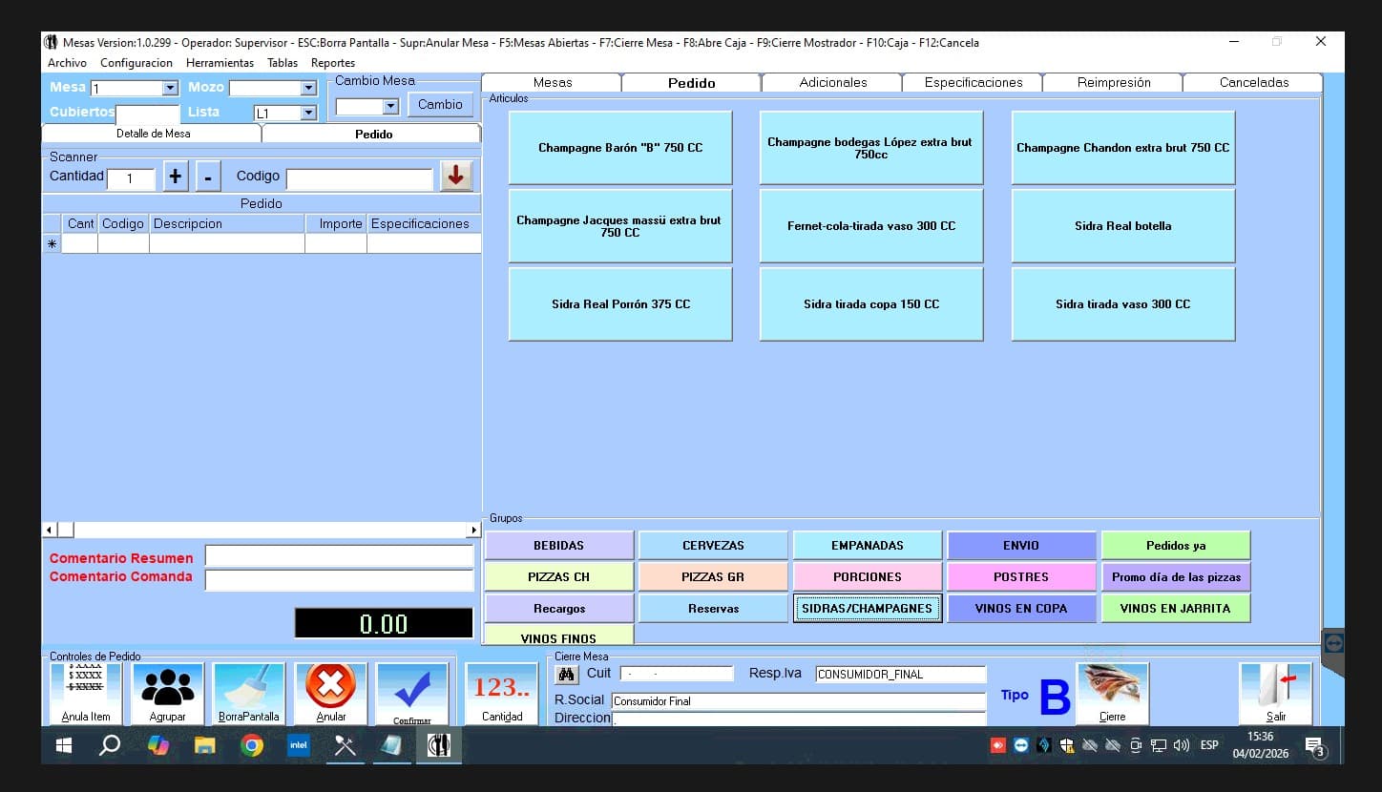Click the Cambio button
1382x792 pixels.
coord(440,104)
